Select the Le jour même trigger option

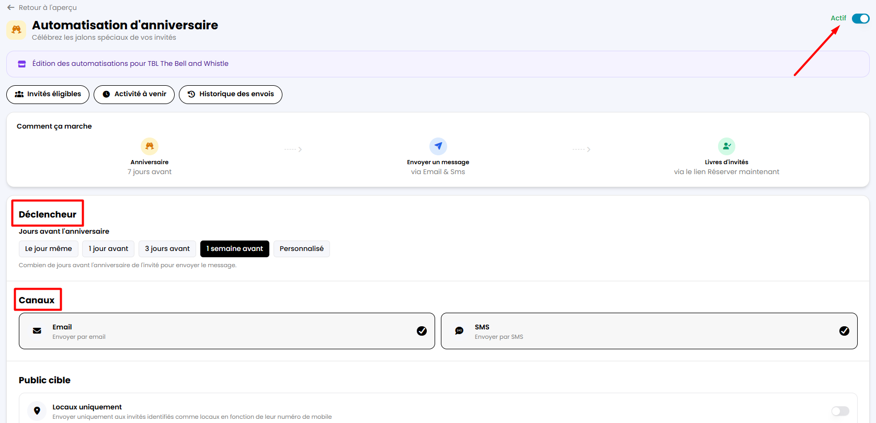point(49,249)
